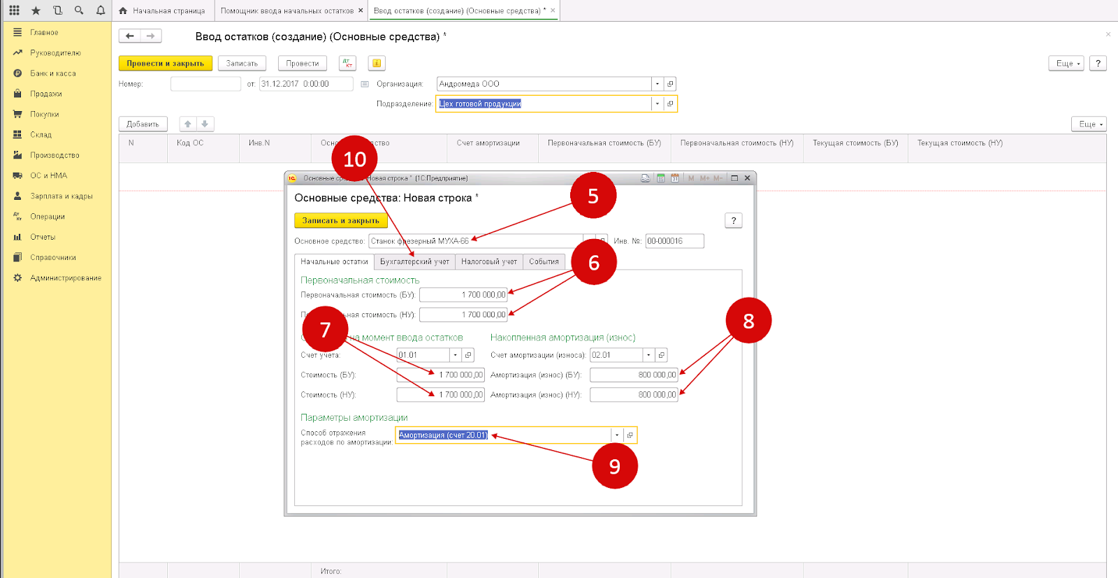Expand Способ отражения расходов dropdown
The width and height of the screenshot is (1118, 578).
tap(616, 435)
